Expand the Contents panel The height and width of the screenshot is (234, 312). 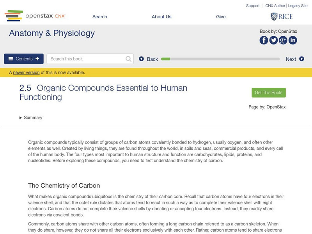[24, 59]
